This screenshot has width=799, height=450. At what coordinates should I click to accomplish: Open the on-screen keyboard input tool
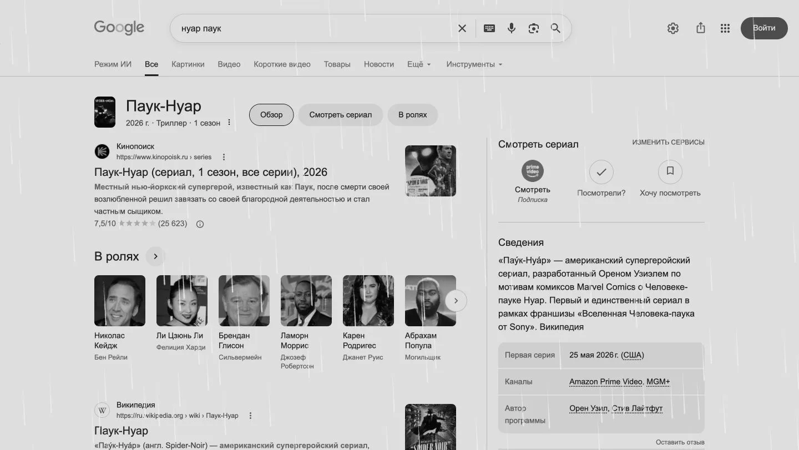[489, 28]
